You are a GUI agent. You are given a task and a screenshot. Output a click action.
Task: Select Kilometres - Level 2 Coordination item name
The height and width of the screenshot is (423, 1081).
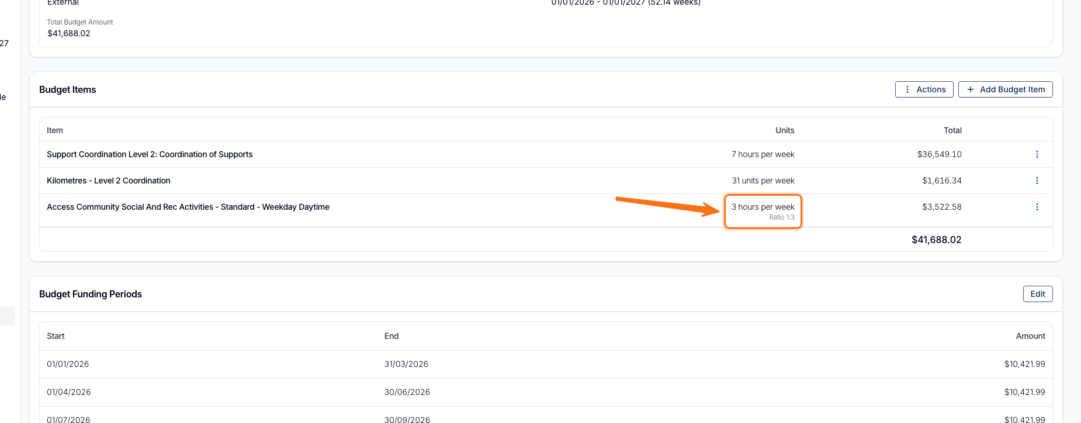click(x=109, y=181)
